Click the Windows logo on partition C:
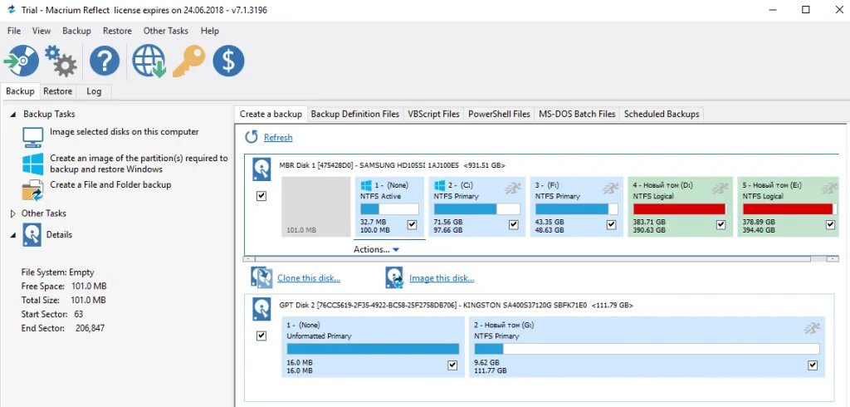 click(440, 185)
